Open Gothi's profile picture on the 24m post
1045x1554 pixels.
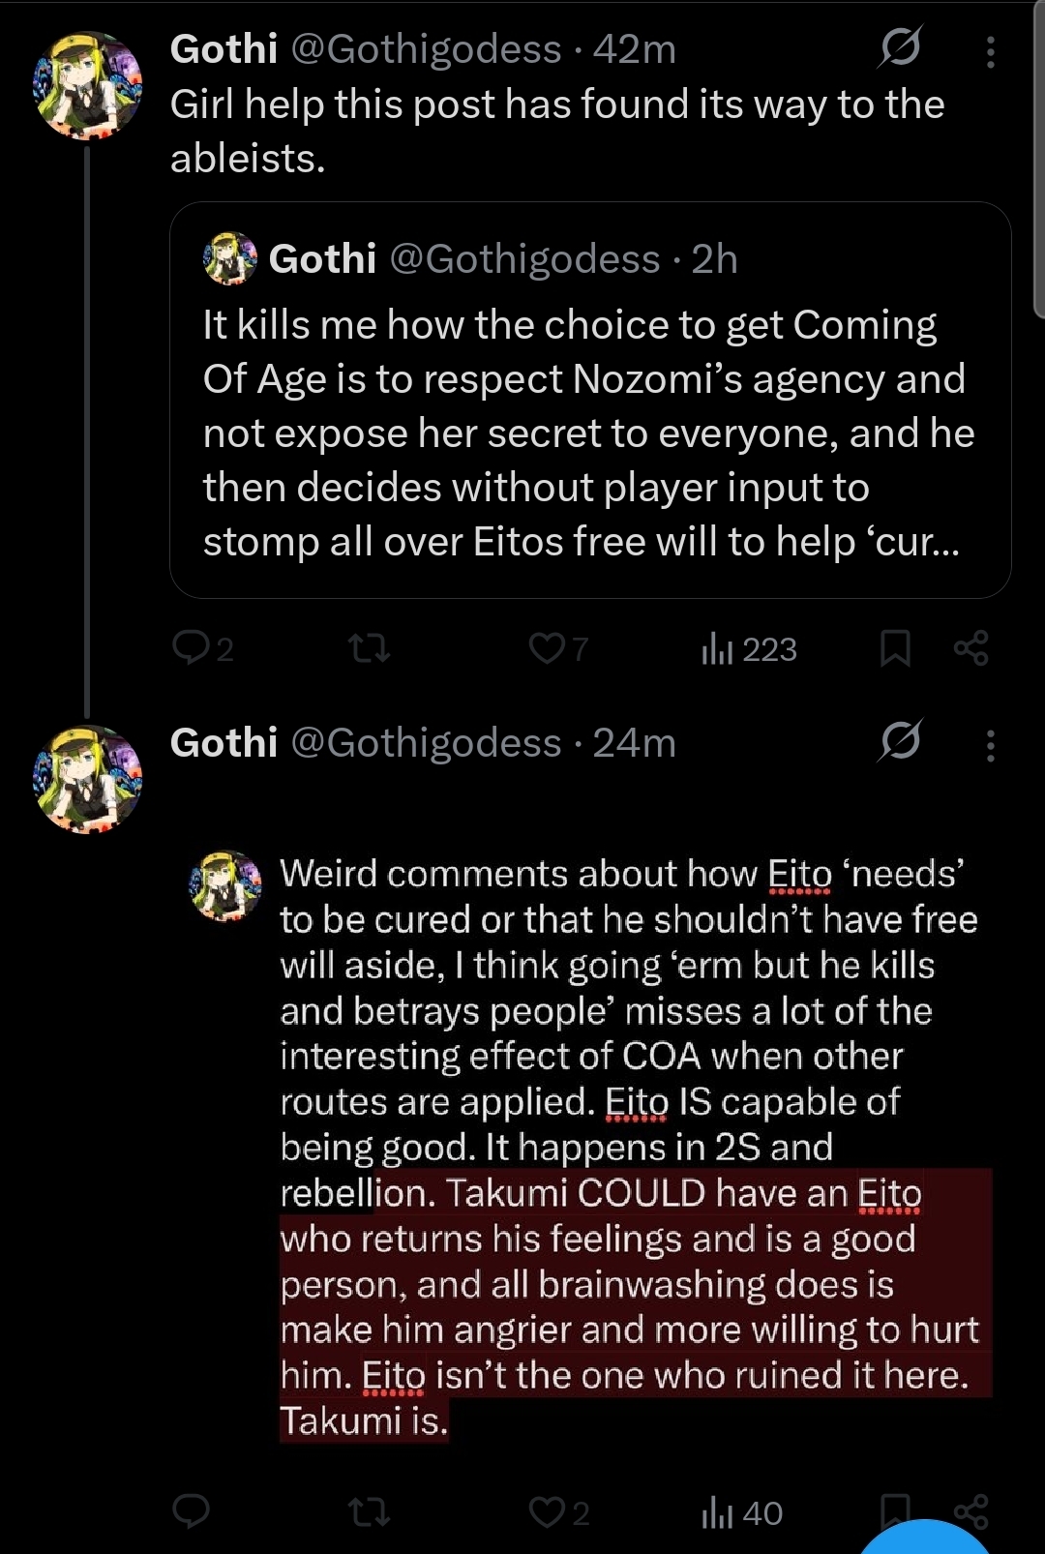point(88,779)
